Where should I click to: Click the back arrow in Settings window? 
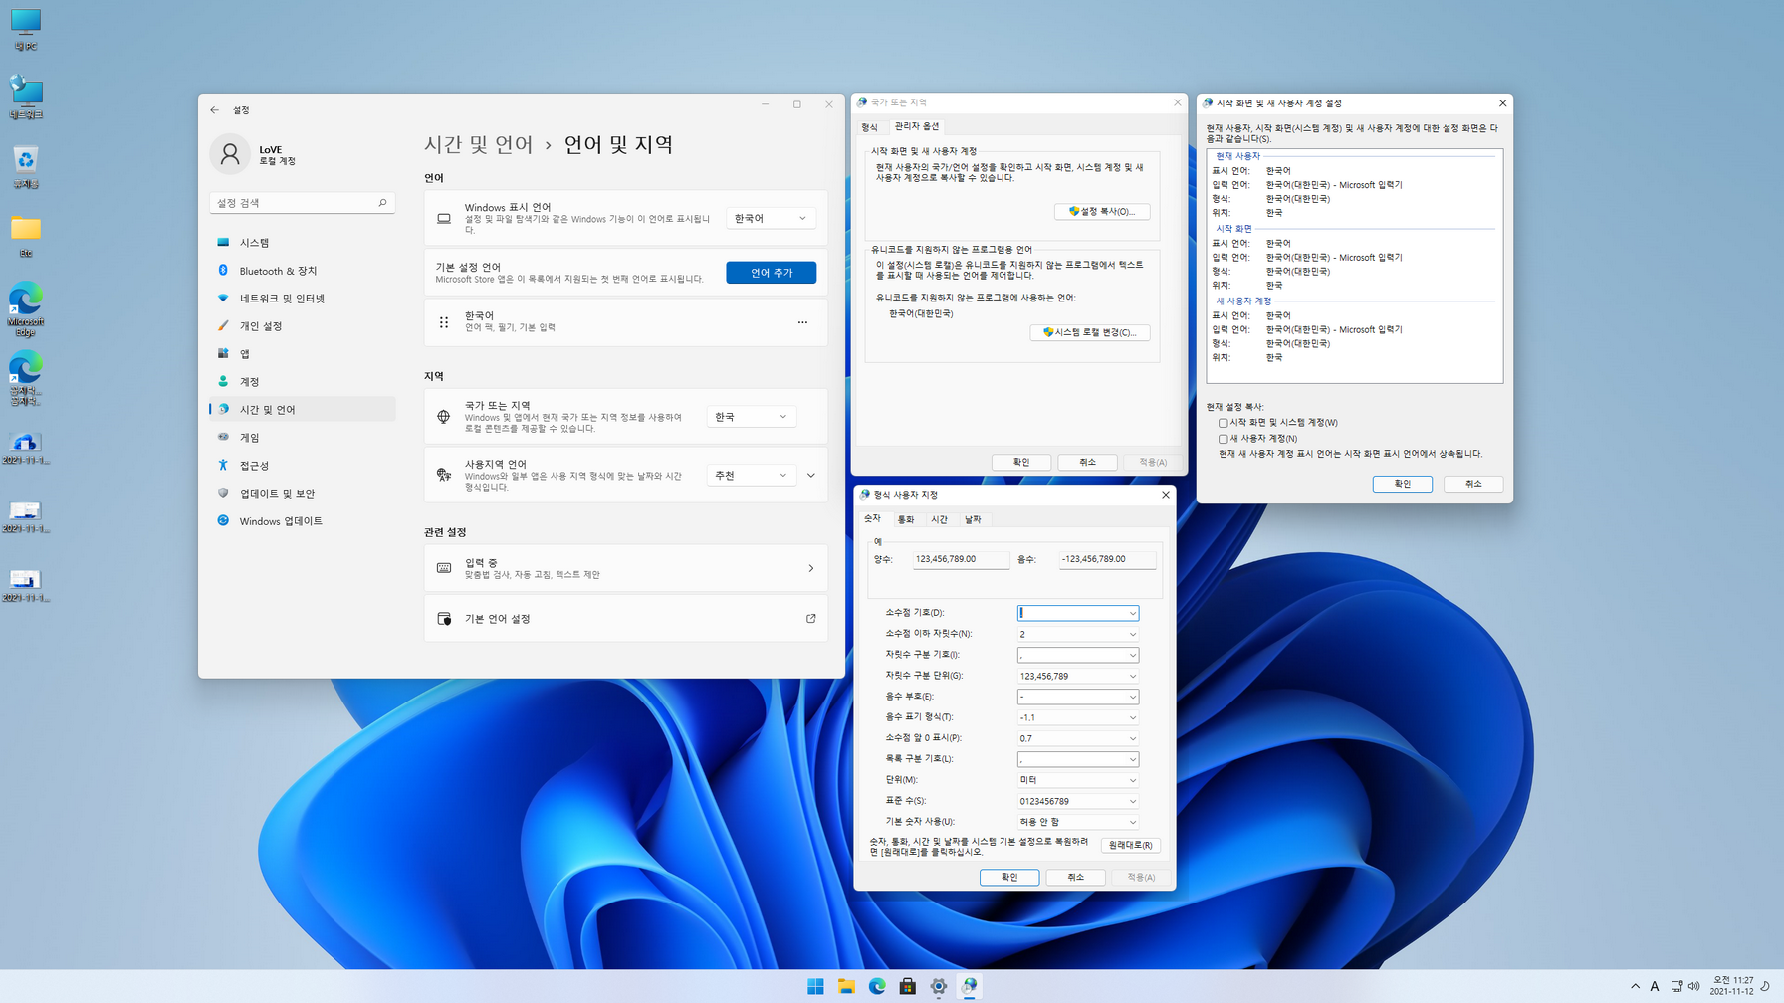[215, 110]
